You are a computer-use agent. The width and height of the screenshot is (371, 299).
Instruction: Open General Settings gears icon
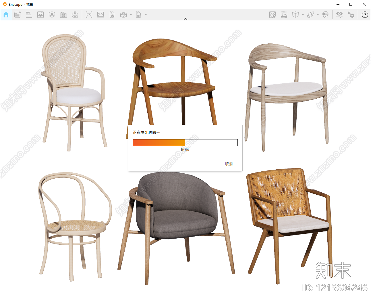tap(351, 15)
